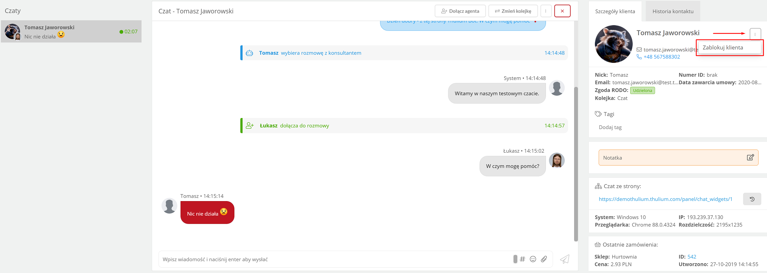
Task: Click the envelope icon beside the email
Action: pos(639,50)
